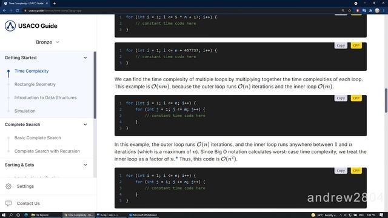Open the Simulation module

(x=25, y=111)
